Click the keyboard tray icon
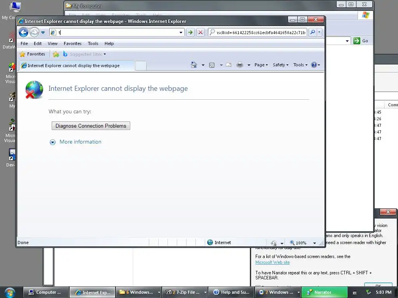Image resolution: width=398 pixels, height=298 pixels. [x=355, y=293]
